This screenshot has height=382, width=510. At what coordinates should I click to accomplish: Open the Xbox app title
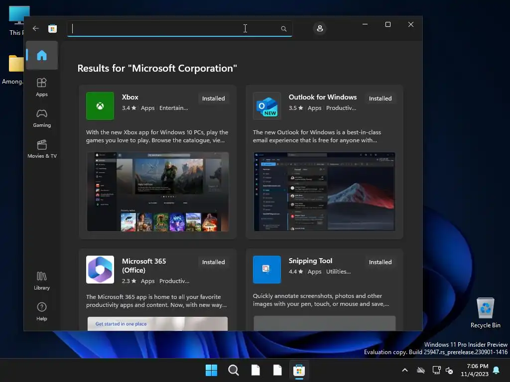pyautogui.click(x=130, y=97)
